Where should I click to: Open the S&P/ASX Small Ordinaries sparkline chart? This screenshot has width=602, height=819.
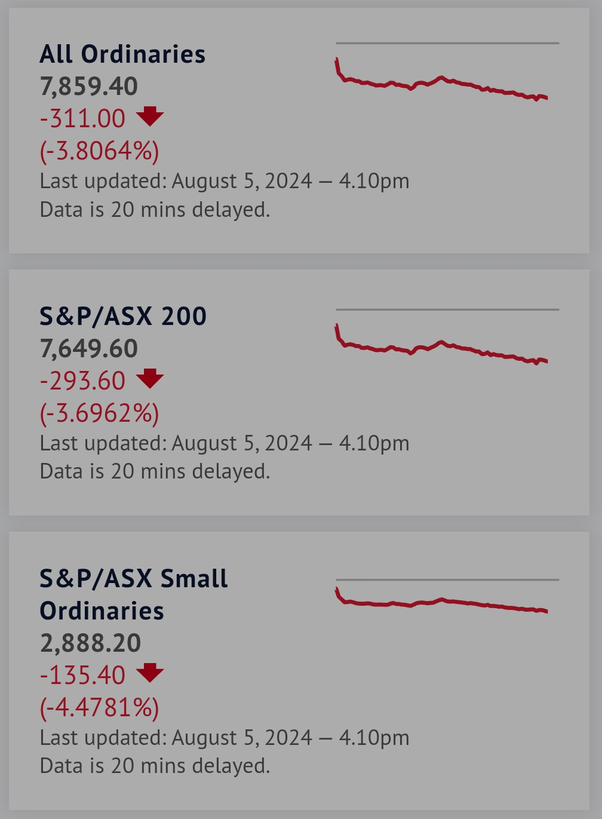[x=447, y=596]
